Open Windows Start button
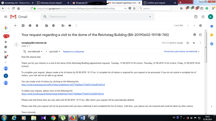 click(x=4, y=118)
